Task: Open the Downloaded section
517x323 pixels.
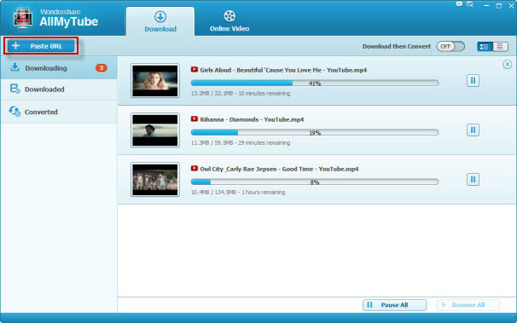Action: (x=59, y=89)
